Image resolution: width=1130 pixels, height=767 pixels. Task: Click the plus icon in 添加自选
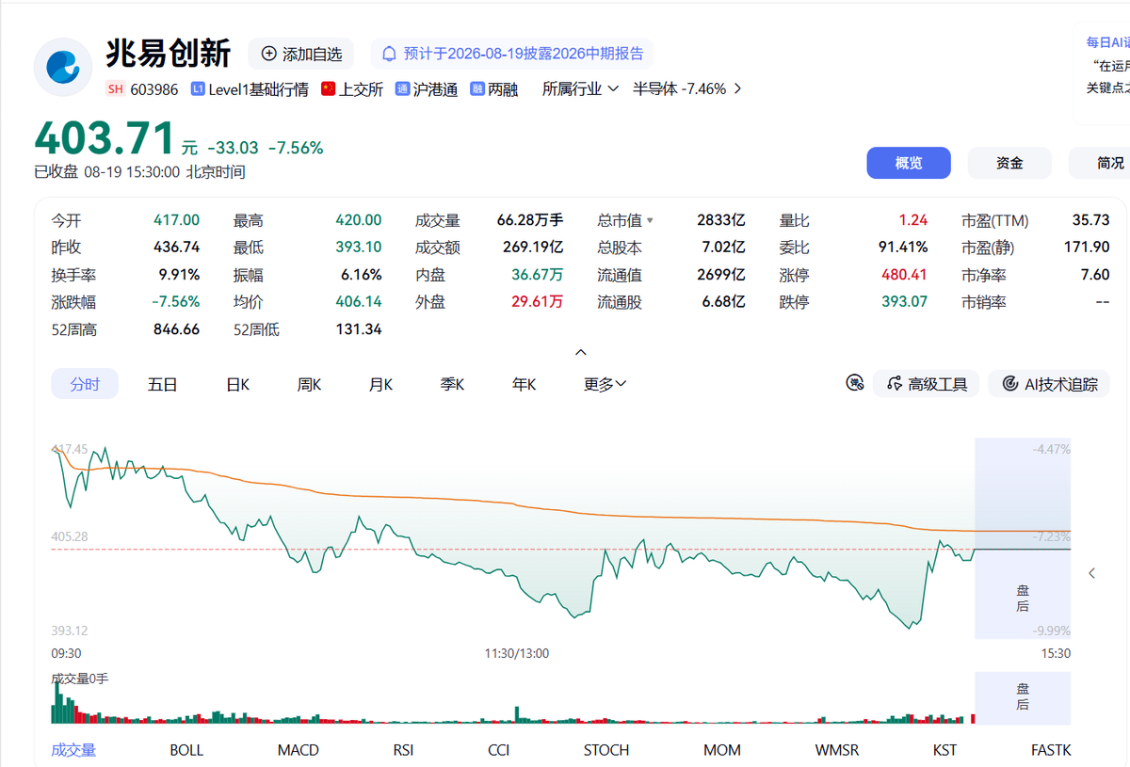tap(268, 54)
